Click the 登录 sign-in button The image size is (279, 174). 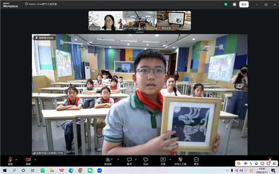tap(244, 5)
